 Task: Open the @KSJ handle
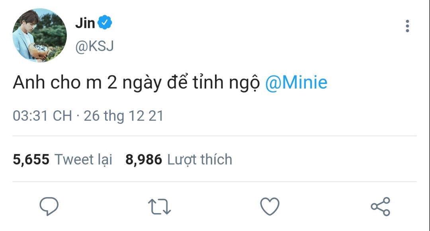point(94,46)
